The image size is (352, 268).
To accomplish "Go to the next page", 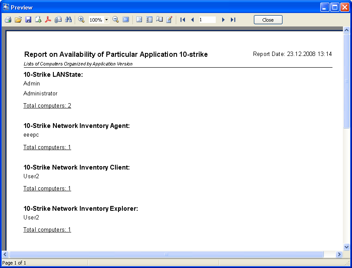I will click(223, 20).
